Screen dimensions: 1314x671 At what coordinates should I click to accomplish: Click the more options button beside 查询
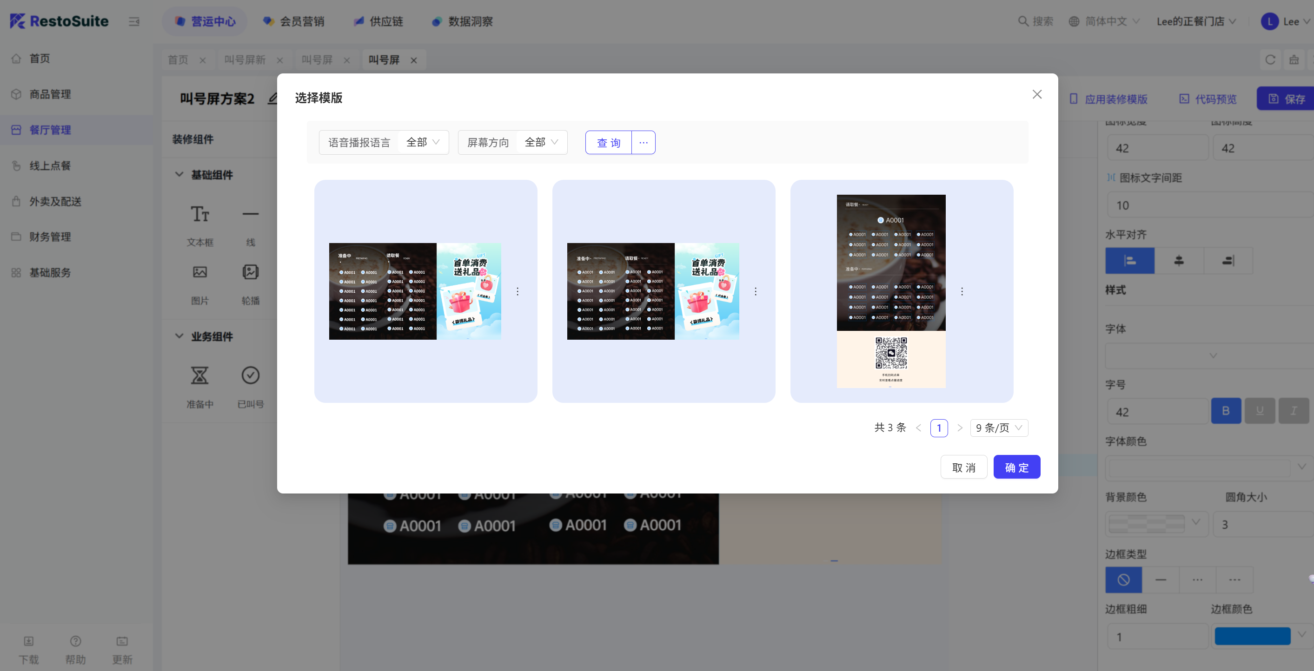643,142
